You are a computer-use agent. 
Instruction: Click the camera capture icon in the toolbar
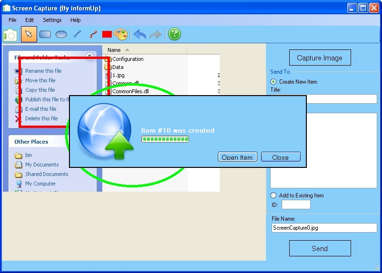click(x=10, y=34)
